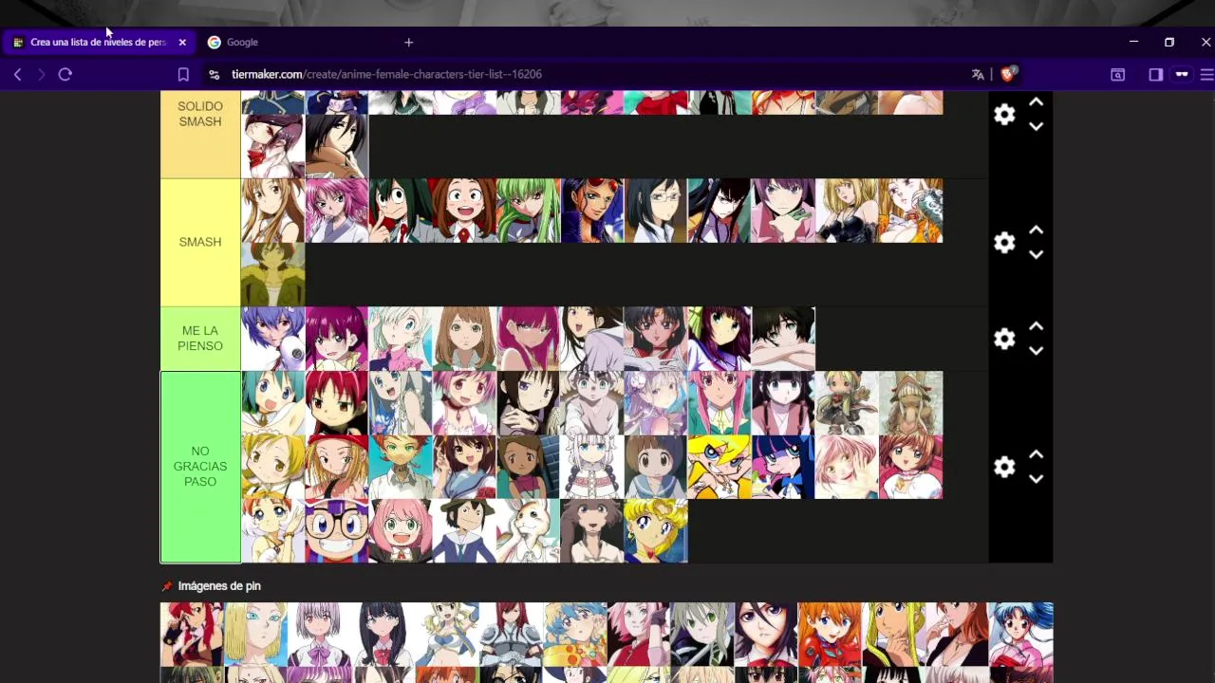The image size is (1215, 683).
Task: Click the browser back arrow
Action: point(17,74)
